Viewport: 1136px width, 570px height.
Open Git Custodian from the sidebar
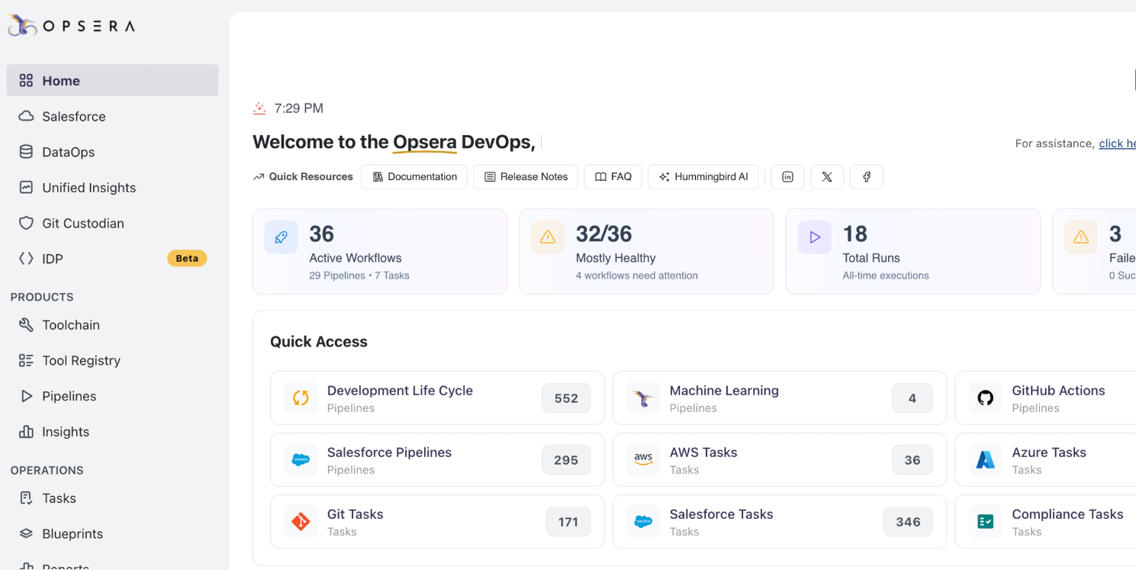coord(83,224)
